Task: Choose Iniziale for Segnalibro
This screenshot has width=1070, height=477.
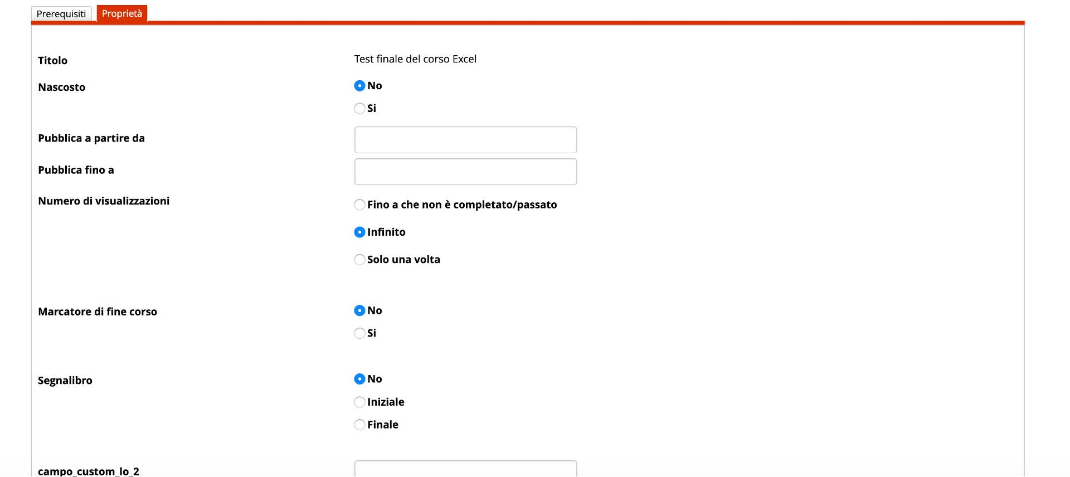Action: (x=359, y=402)
